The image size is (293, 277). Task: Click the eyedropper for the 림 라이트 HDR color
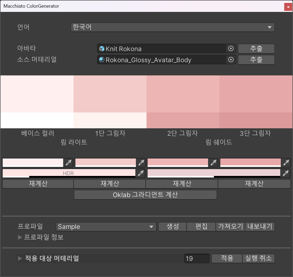point(140,173)
